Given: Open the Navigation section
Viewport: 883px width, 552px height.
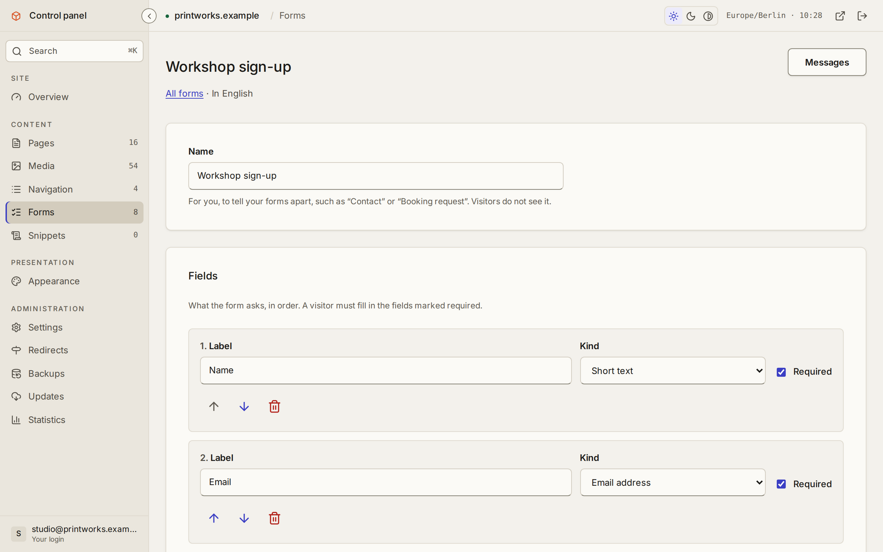Looking at the screenshot, I should (74, 189).
